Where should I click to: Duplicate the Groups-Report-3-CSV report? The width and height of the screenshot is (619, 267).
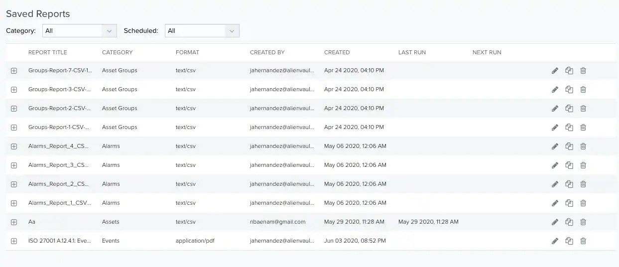click(x=569, y=90)
